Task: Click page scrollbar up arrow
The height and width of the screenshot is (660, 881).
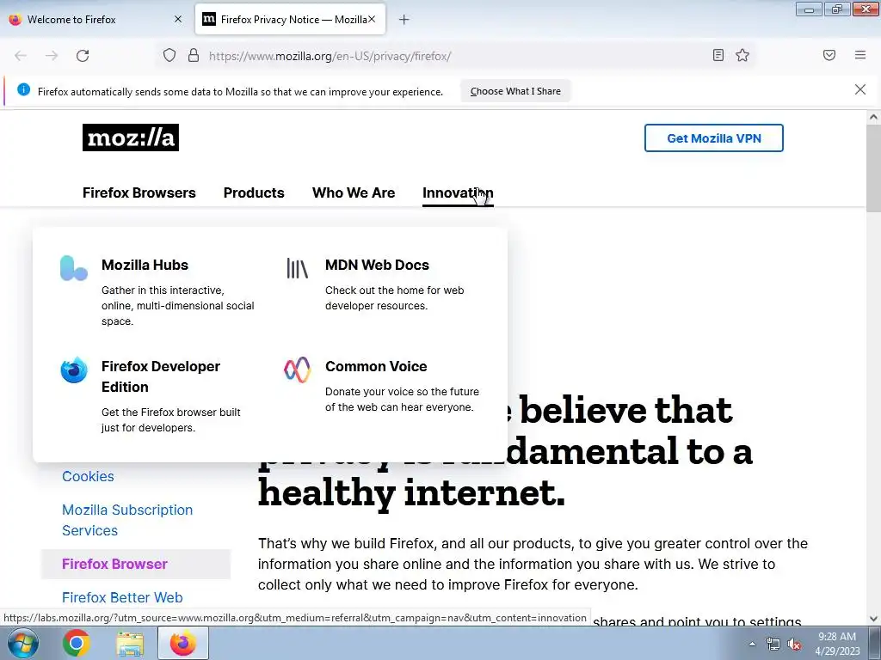Action: click(873, 117)
